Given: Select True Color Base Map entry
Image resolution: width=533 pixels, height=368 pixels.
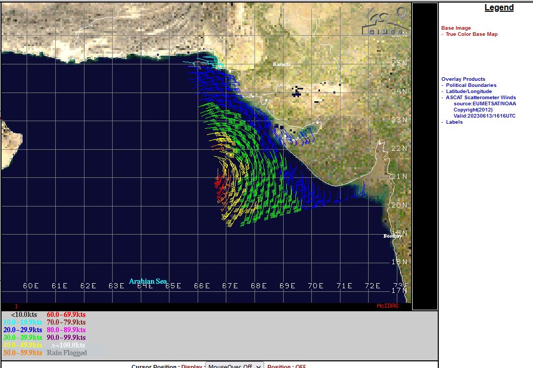Looking at the screenshot, I should [x=471, y=34].
